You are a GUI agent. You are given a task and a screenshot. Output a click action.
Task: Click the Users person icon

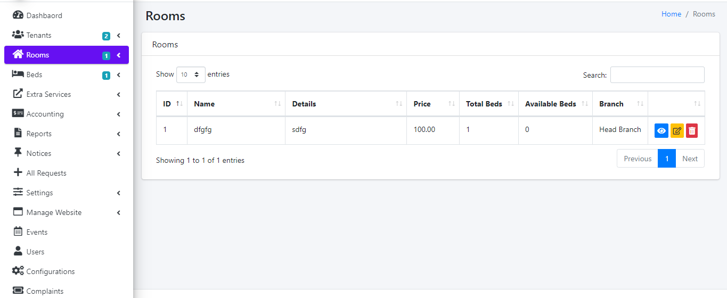[x=18, y=252]
